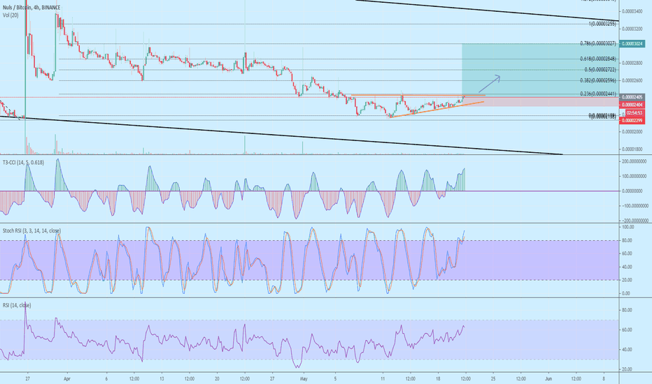The image size is (652, 384).
Task: Click the 11 date label on the time axis
Action: click(383, 378)
